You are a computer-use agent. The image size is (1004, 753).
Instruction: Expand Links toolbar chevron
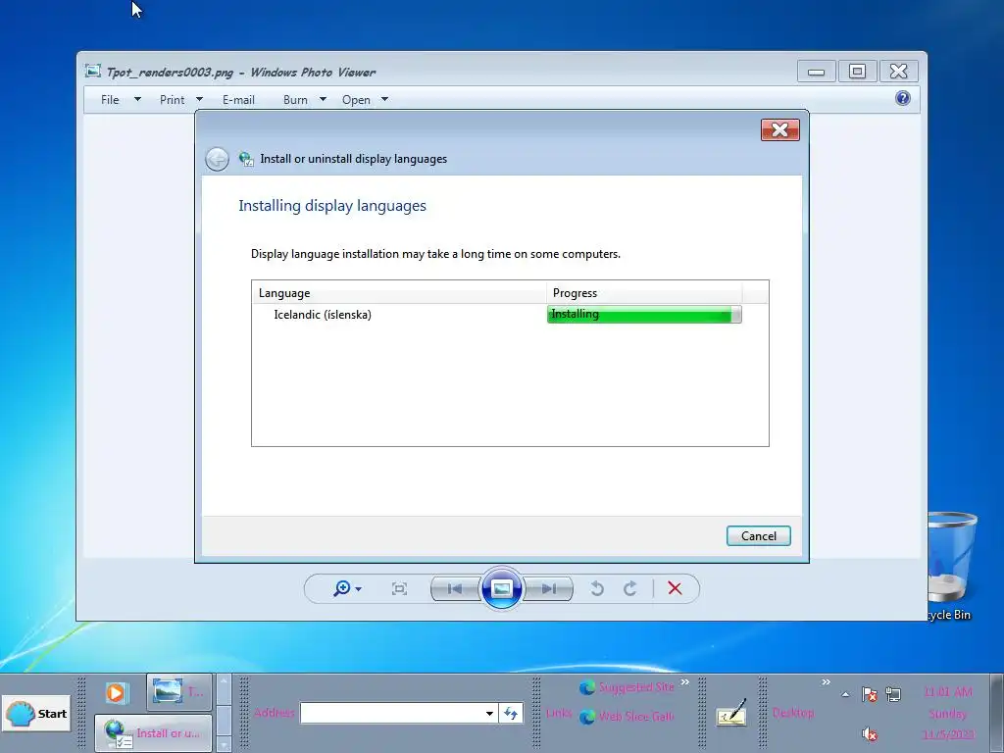click(x=685, y=682)
